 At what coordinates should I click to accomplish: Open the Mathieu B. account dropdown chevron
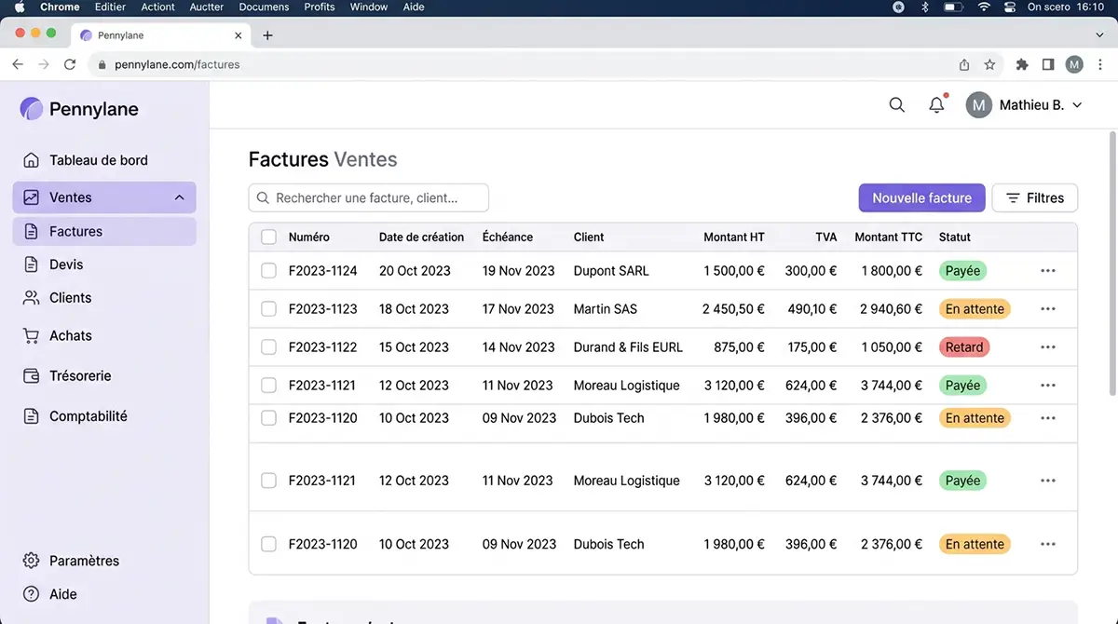1077,105
